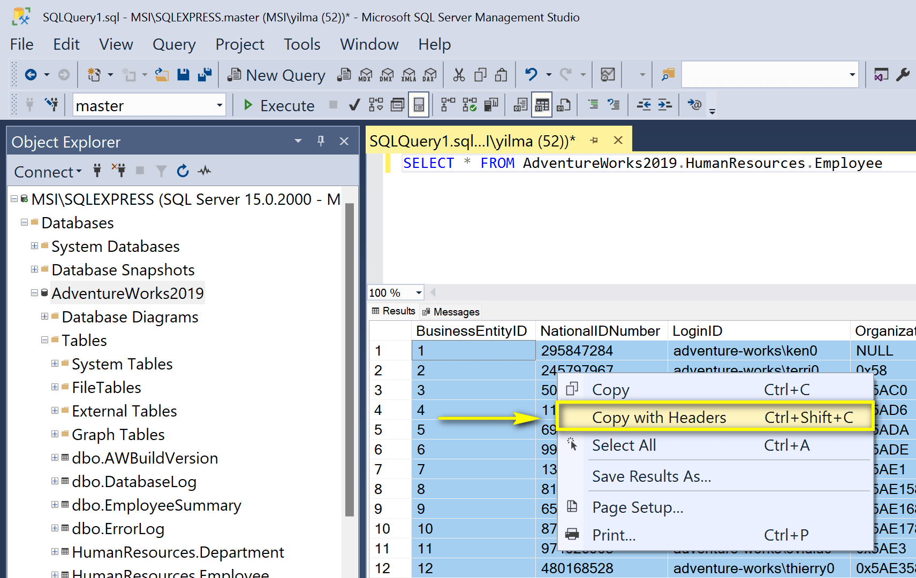
Task: Open the Query menu
Action: coord(174,44)
